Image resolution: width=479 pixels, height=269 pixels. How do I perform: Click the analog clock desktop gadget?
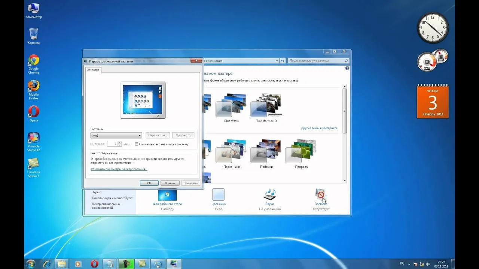(433, 28)
